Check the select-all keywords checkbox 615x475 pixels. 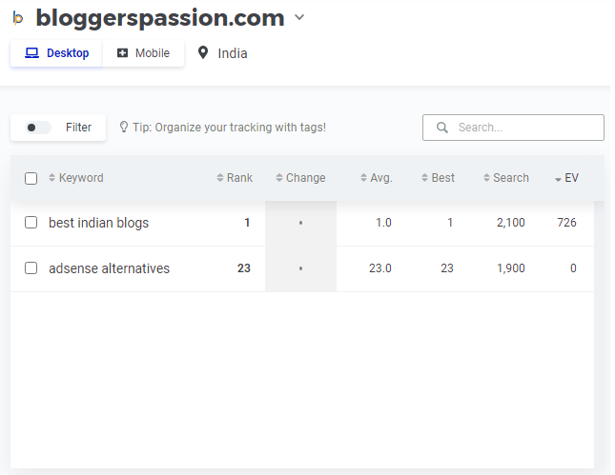pos(31,178)
